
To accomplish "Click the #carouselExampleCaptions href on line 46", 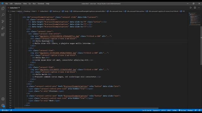I will (76, 86).
